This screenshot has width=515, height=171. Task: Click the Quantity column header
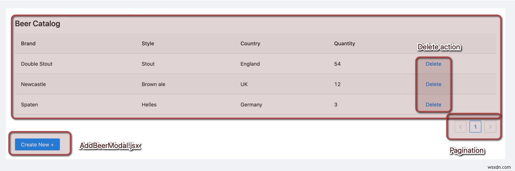pos(344,43)
